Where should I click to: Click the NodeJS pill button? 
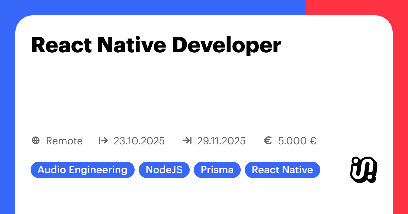coord(164,170)
